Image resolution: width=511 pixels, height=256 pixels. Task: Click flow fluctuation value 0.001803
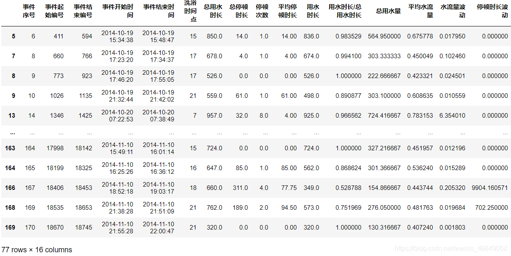[452, 228]
